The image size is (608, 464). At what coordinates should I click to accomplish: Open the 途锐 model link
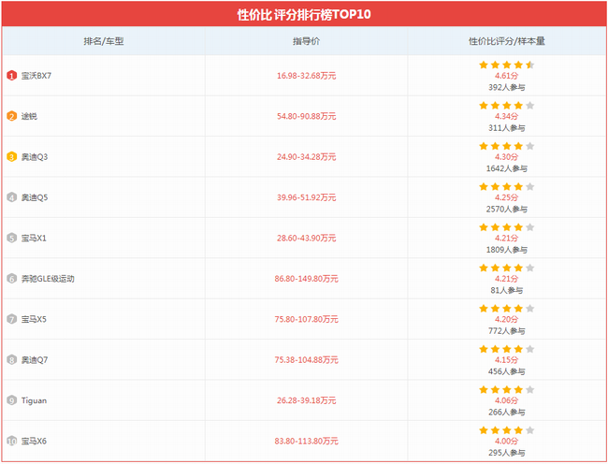tap(29, 116)
